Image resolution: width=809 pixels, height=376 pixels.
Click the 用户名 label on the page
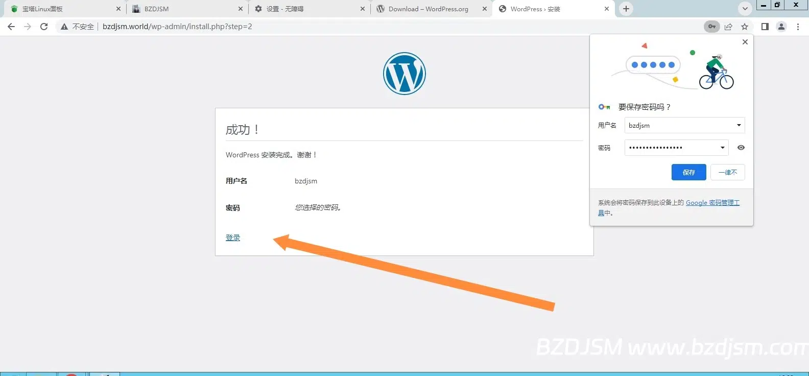coord(236,181)
